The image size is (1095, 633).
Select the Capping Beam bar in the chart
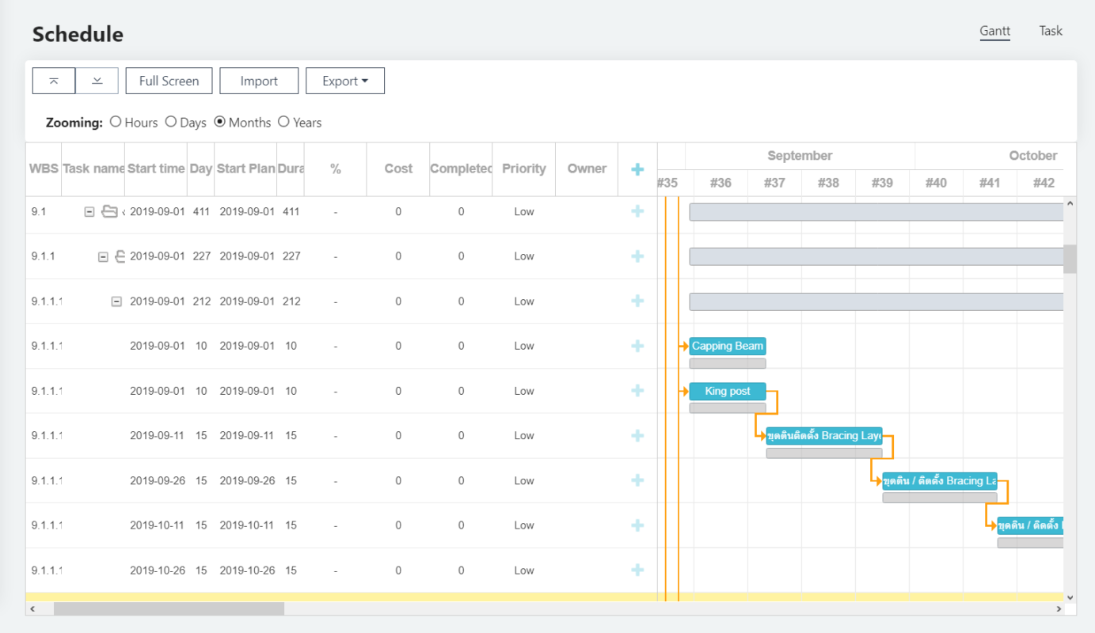click(x=726, y=346)
